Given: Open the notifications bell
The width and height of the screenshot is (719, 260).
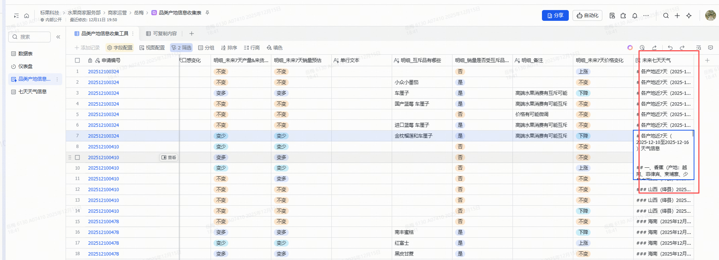Looking at the screenshot, I should pyautogui.click(x=635, y=16).
